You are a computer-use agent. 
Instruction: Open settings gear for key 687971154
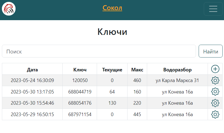(215, 114)
